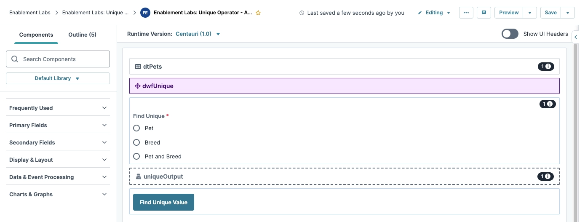Click the Editing pencil icon
This screenshot has width=585, height=222.
[420, 13]
